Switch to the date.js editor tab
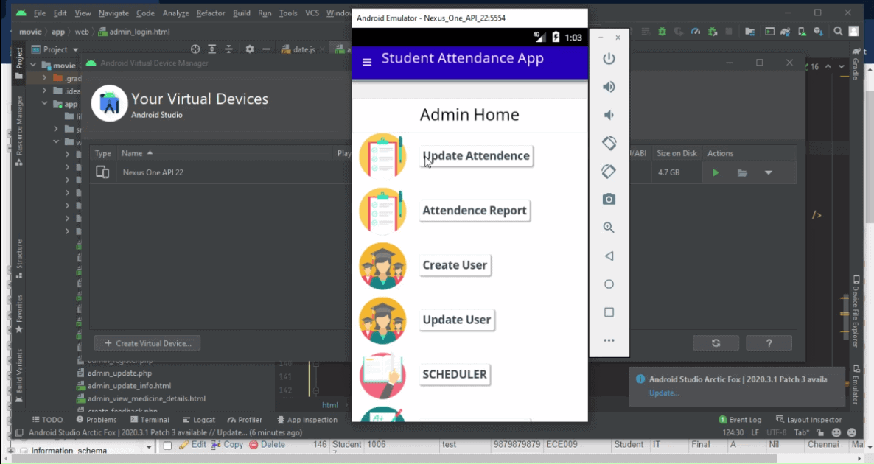The height and width of the screenshot is (464, 874). tap(304, 49)
